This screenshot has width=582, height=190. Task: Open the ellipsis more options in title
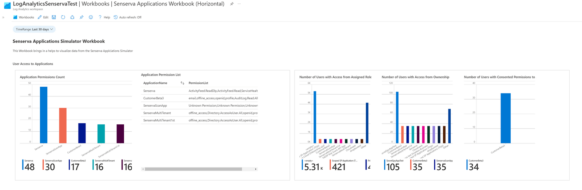point(239,4)
